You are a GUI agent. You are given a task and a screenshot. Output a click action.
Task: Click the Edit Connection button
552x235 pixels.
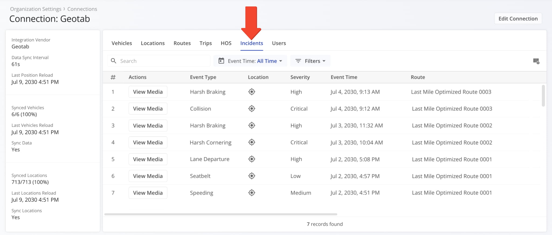pos(518,19)
